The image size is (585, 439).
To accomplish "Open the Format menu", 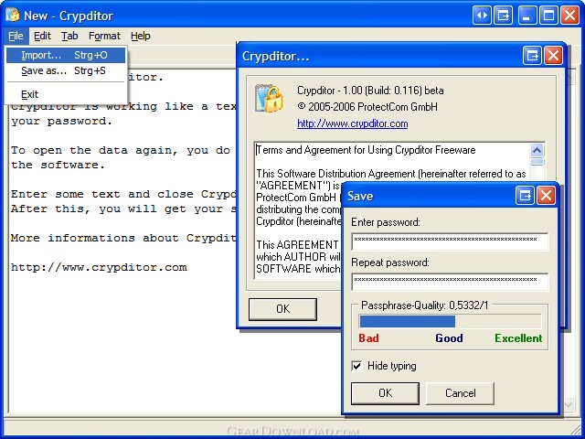I will pos(104,36).
